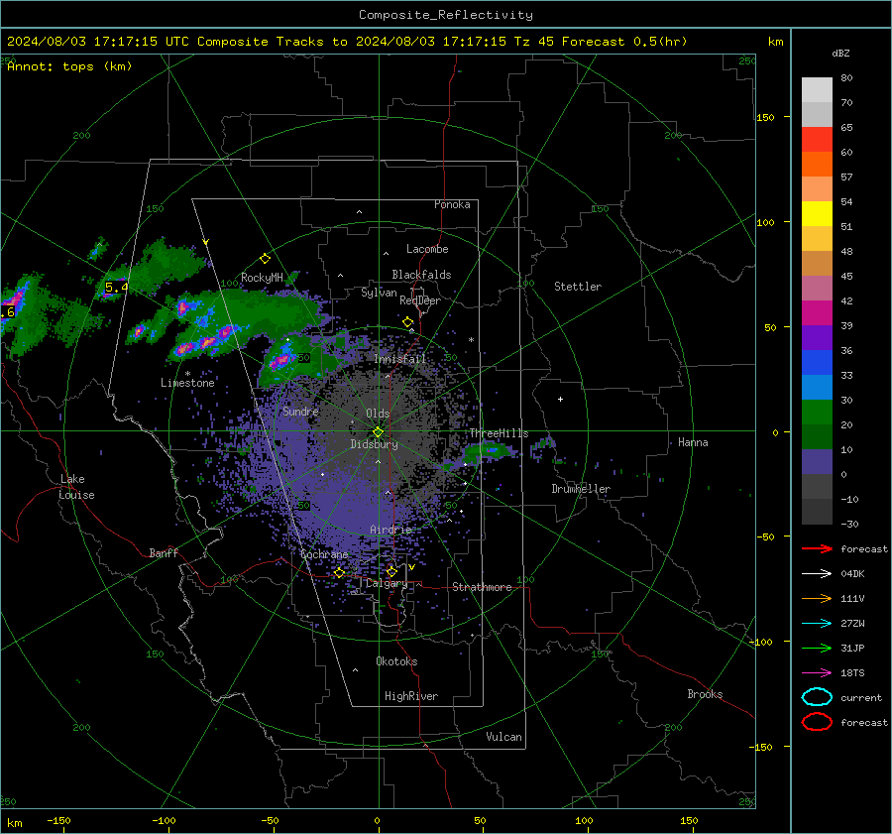The width and height of the screenshot is (892, 834).
Task: Click the Composite_Reflectivity title
Action: coord(446,15)
